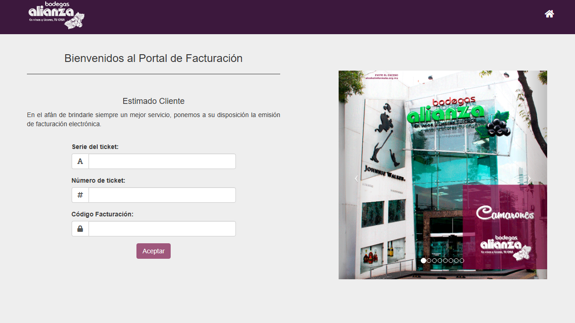Focus the Serie del ticket input field

pos(162,161)
